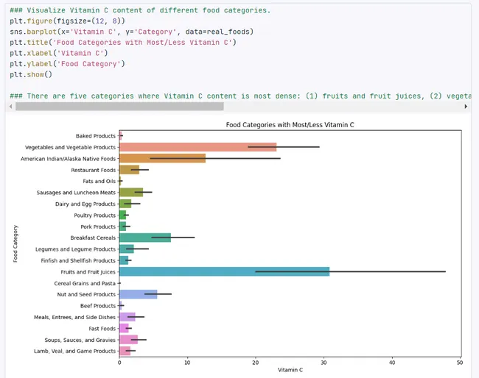Viewport: 479px width, 378px height.
Task: Click the Sausages and Luncheon Meats bar
Action: pos(131,193)
